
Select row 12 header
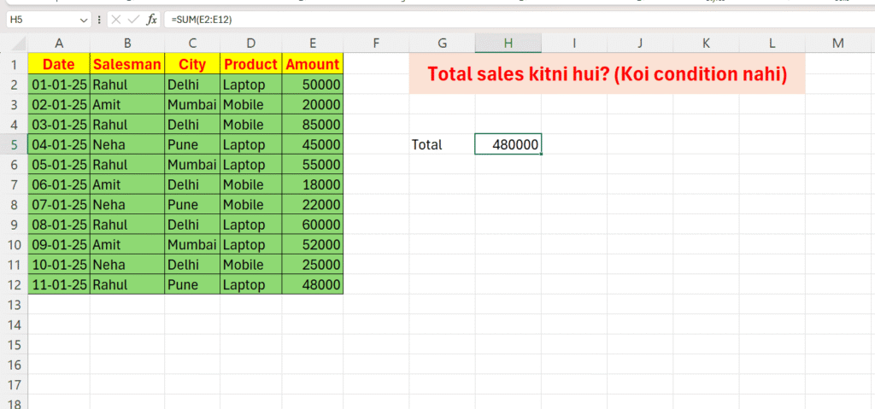point(14,284)
